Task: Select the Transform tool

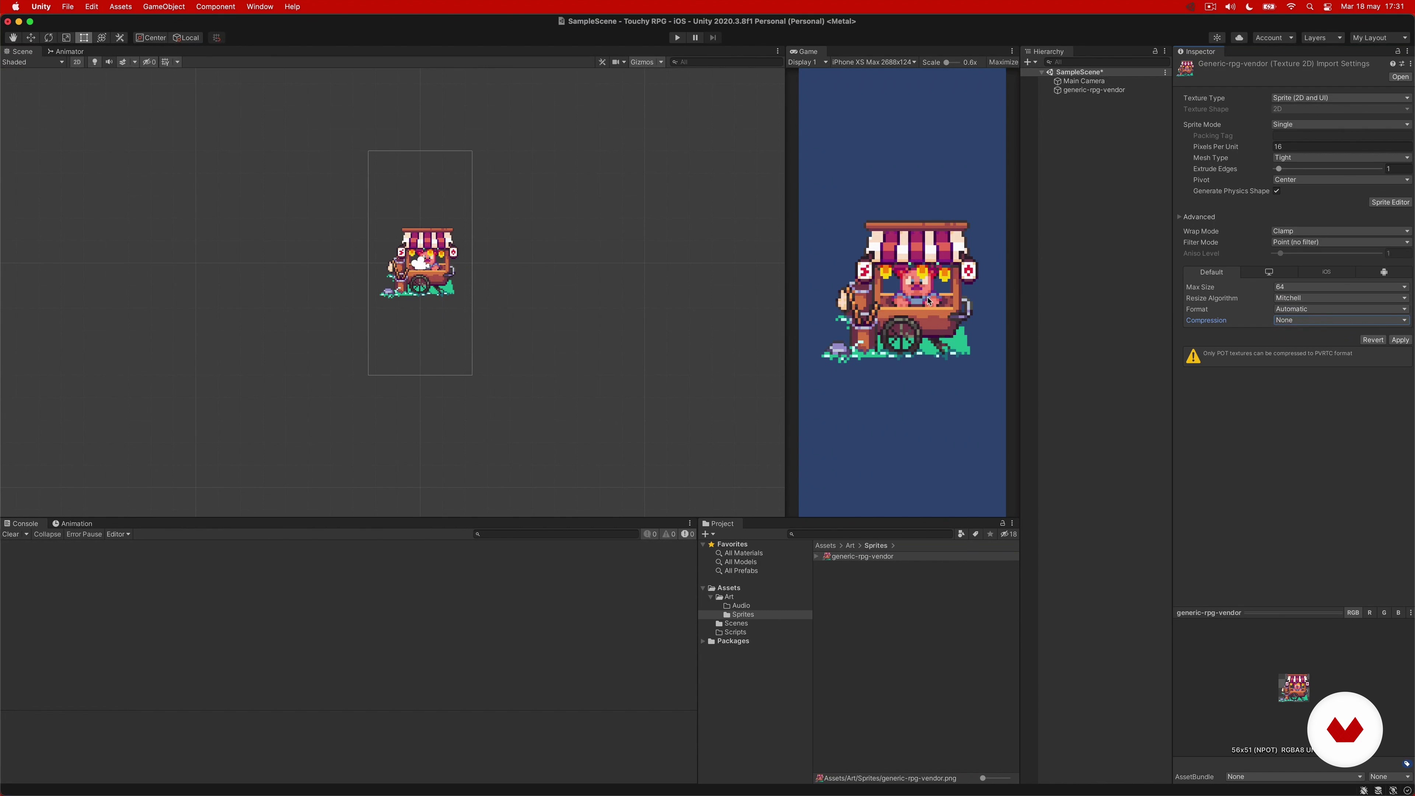Action: [x=102, y=37]
